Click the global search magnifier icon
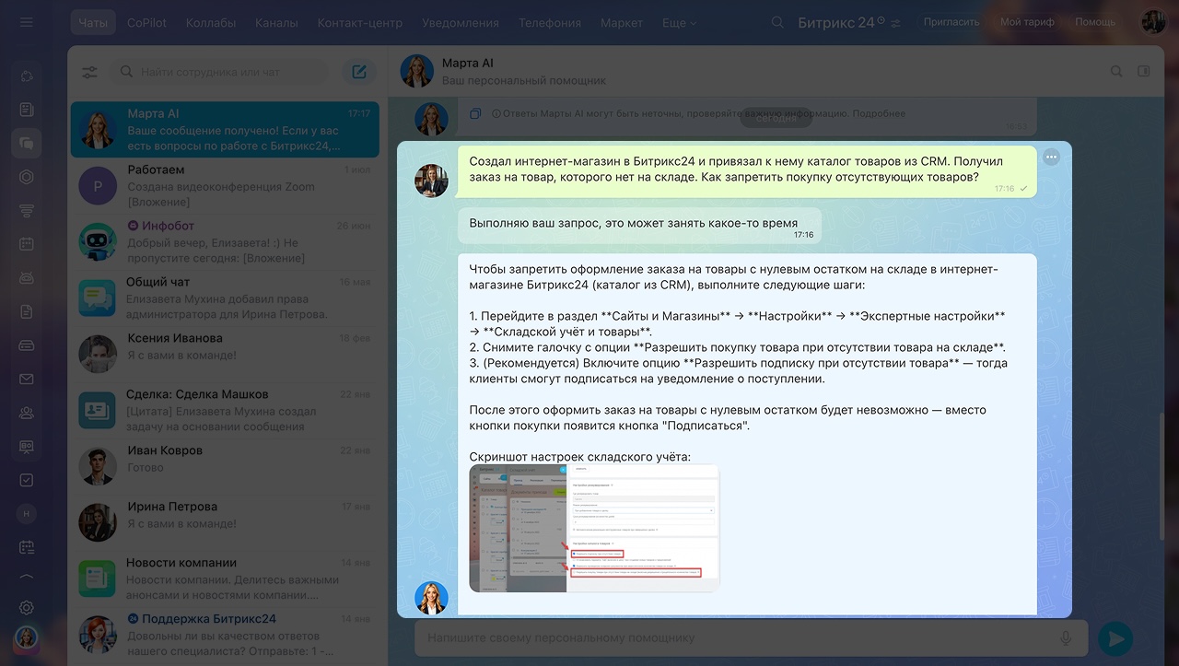Viewport: 1179px width, 666px height. click(x=777, y=22)
